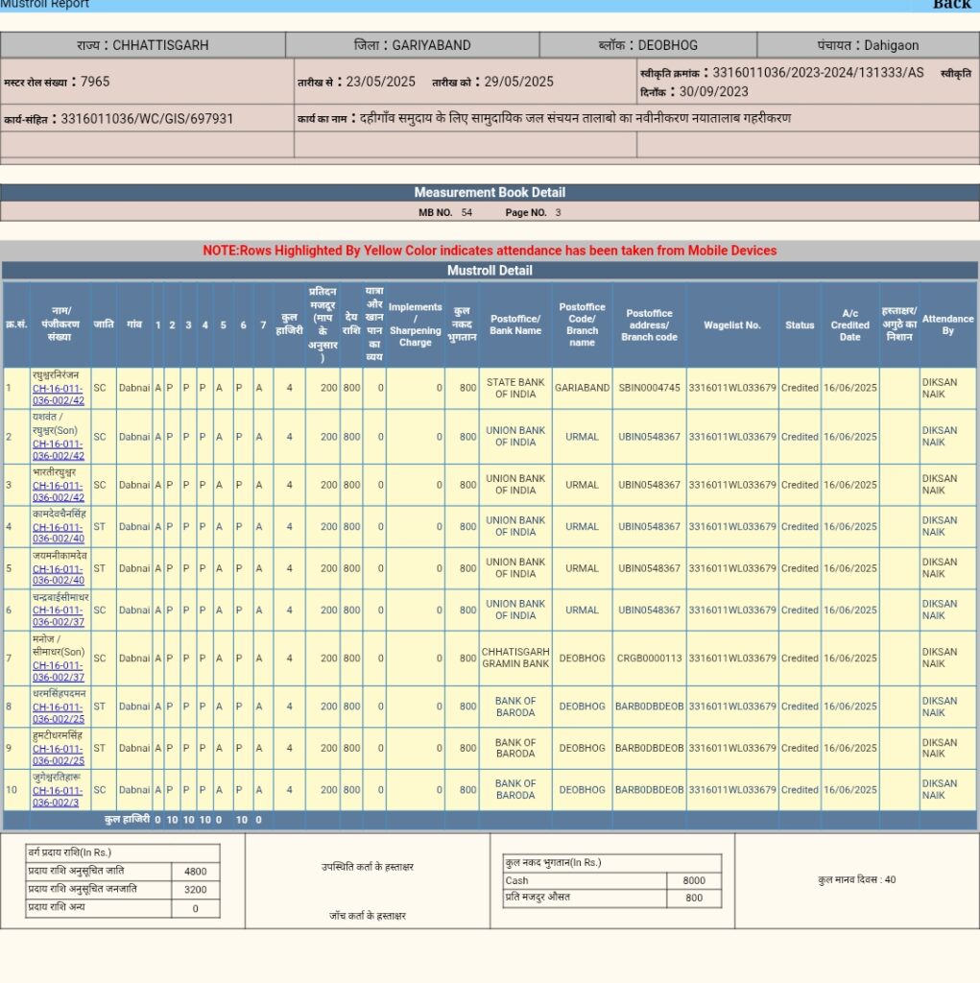Select the CHHATISGARH GRAMIN BANK cell
The height and width of the screenshot is (983, 980).
pyautogui.click(x=515, y=658)
